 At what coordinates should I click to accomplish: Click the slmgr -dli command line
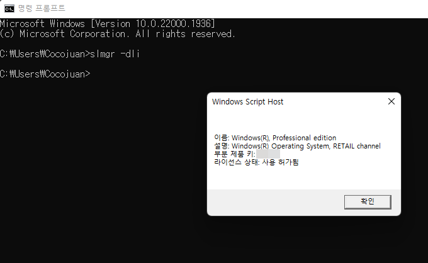[x=70, y=54]
